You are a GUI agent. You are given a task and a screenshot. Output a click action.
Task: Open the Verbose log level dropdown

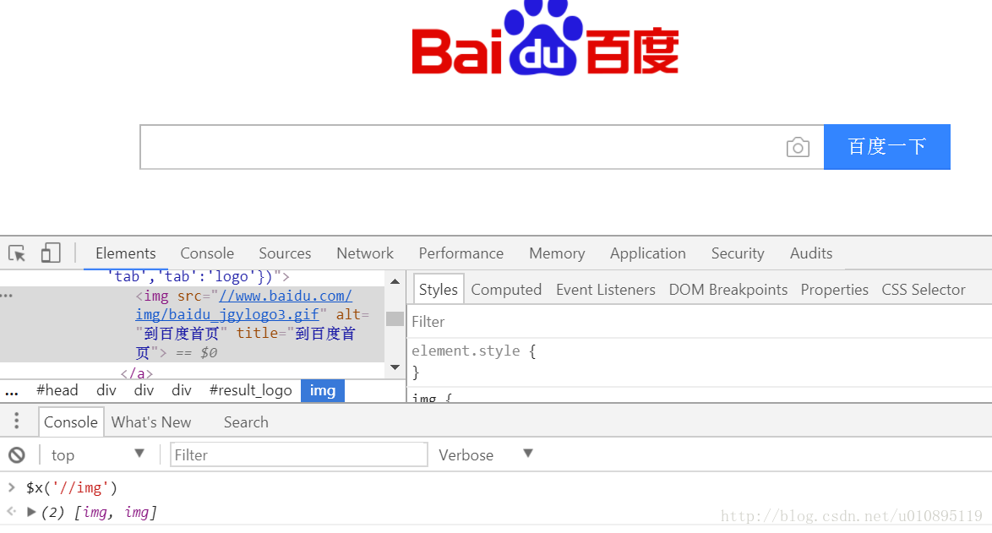485,454
